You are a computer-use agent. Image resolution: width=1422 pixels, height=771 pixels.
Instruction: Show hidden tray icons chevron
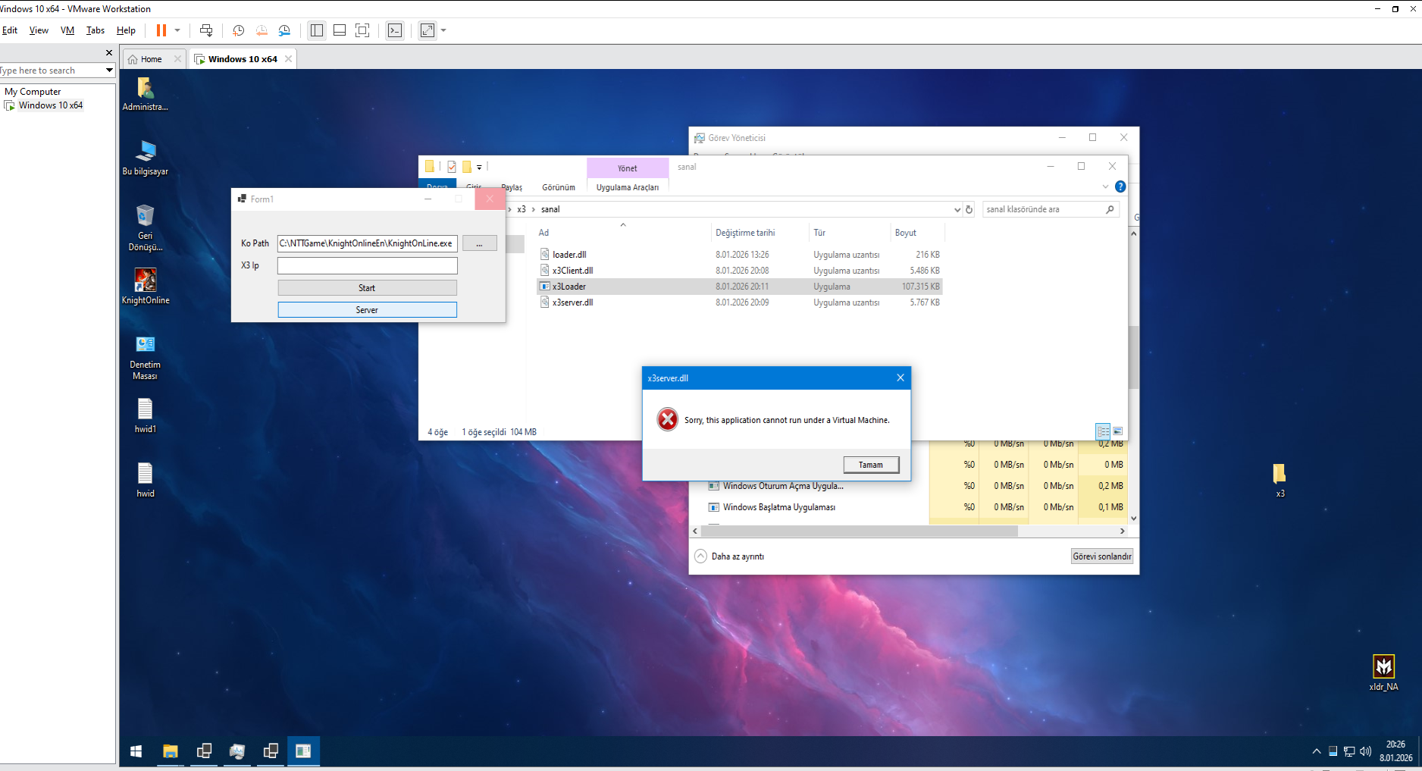coord(1316,751)
